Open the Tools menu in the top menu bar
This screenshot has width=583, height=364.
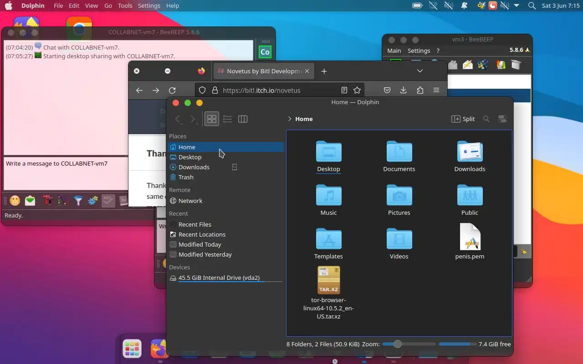click(125, 5)
